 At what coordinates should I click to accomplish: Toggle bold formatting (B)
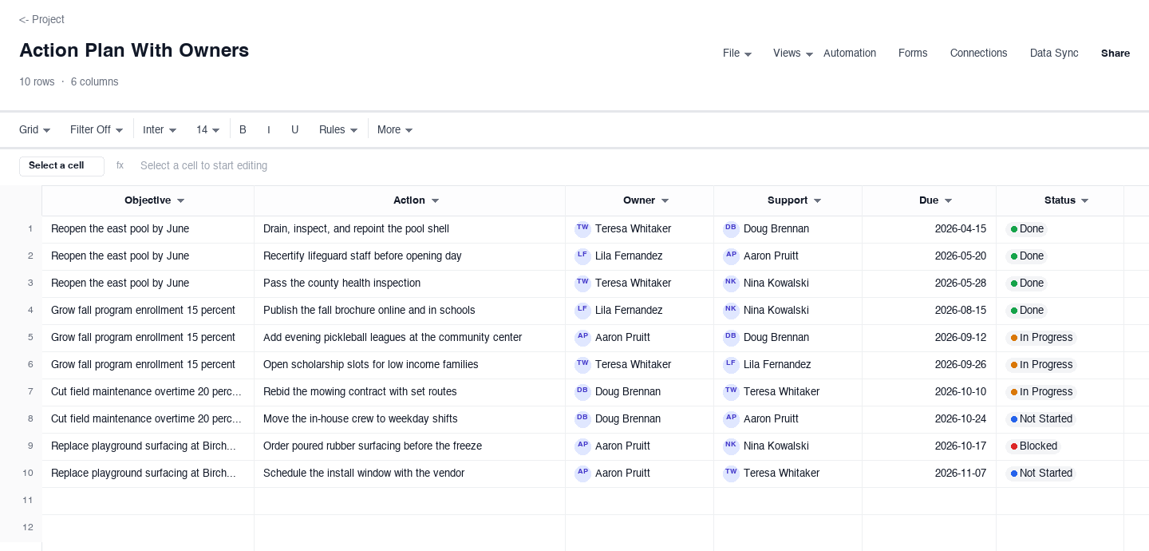click(243, 129)
